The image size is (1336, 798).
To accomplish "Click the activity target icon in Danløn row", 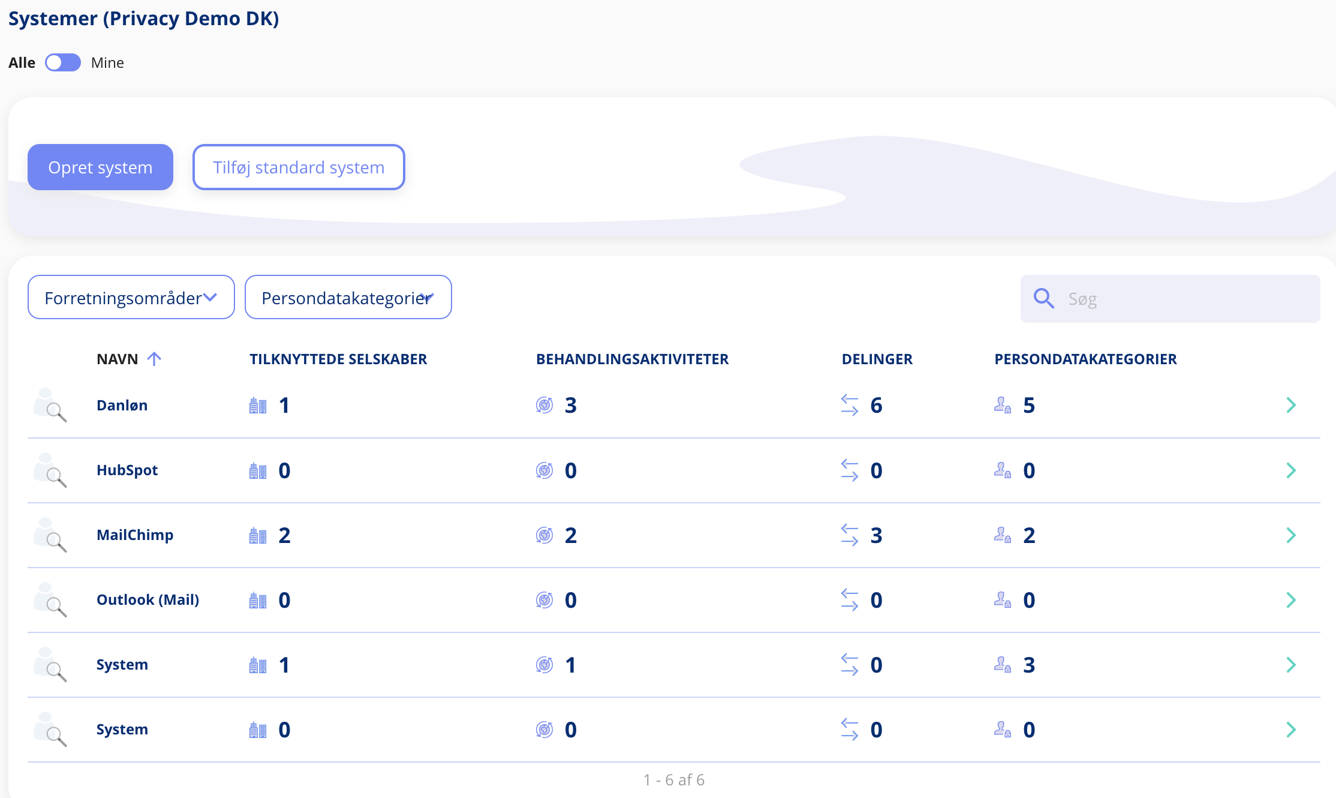I will click(544, 405).
